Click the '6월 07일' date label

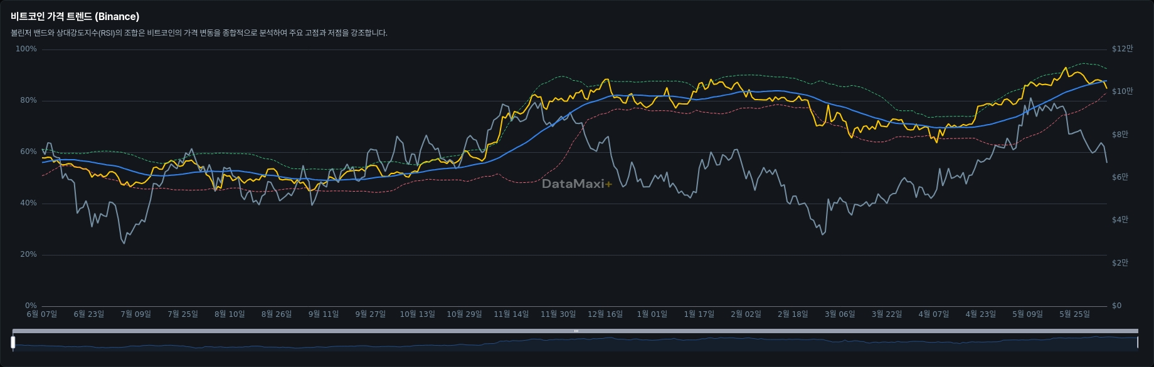click(x=42, y=314)
